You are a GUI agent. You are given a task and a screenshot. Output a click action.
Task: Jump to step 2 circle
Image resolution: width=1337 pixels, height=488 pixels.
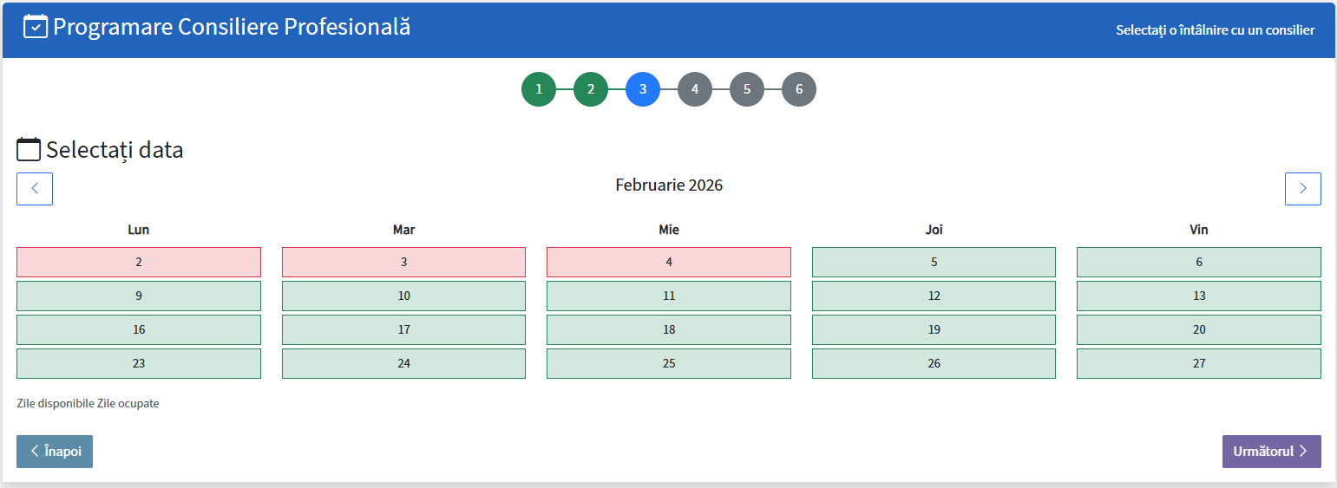point(591,89)
